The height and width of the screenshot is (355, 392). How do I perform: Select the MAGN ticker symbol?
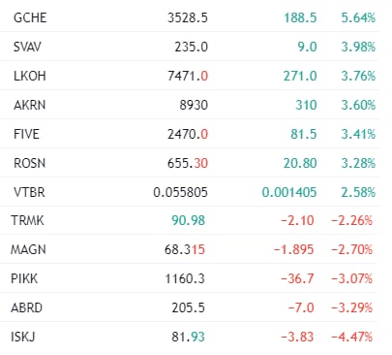click(28, 249)
